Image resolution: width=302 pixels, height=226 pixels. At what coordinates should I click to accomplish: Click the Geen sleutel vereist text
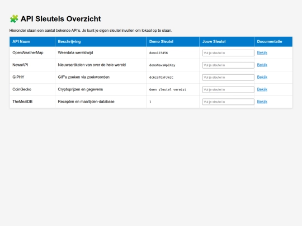(x=168, y=89)
